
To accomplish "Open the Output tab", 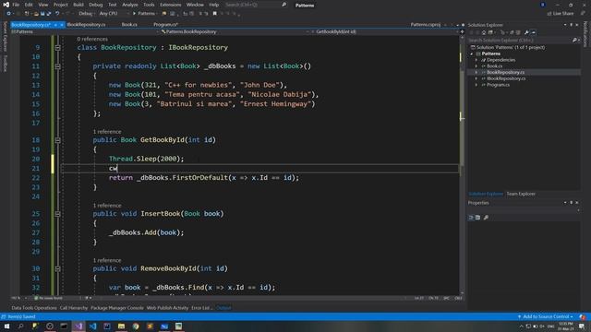I will tap(223, 308).
